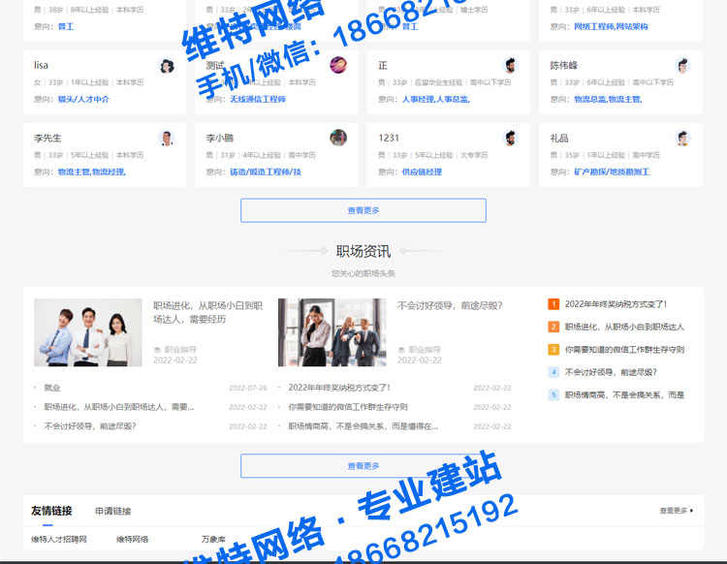Click 礼品's avatar icon
This screenshot has width=727, height=564.
click(x=682, y=139)
